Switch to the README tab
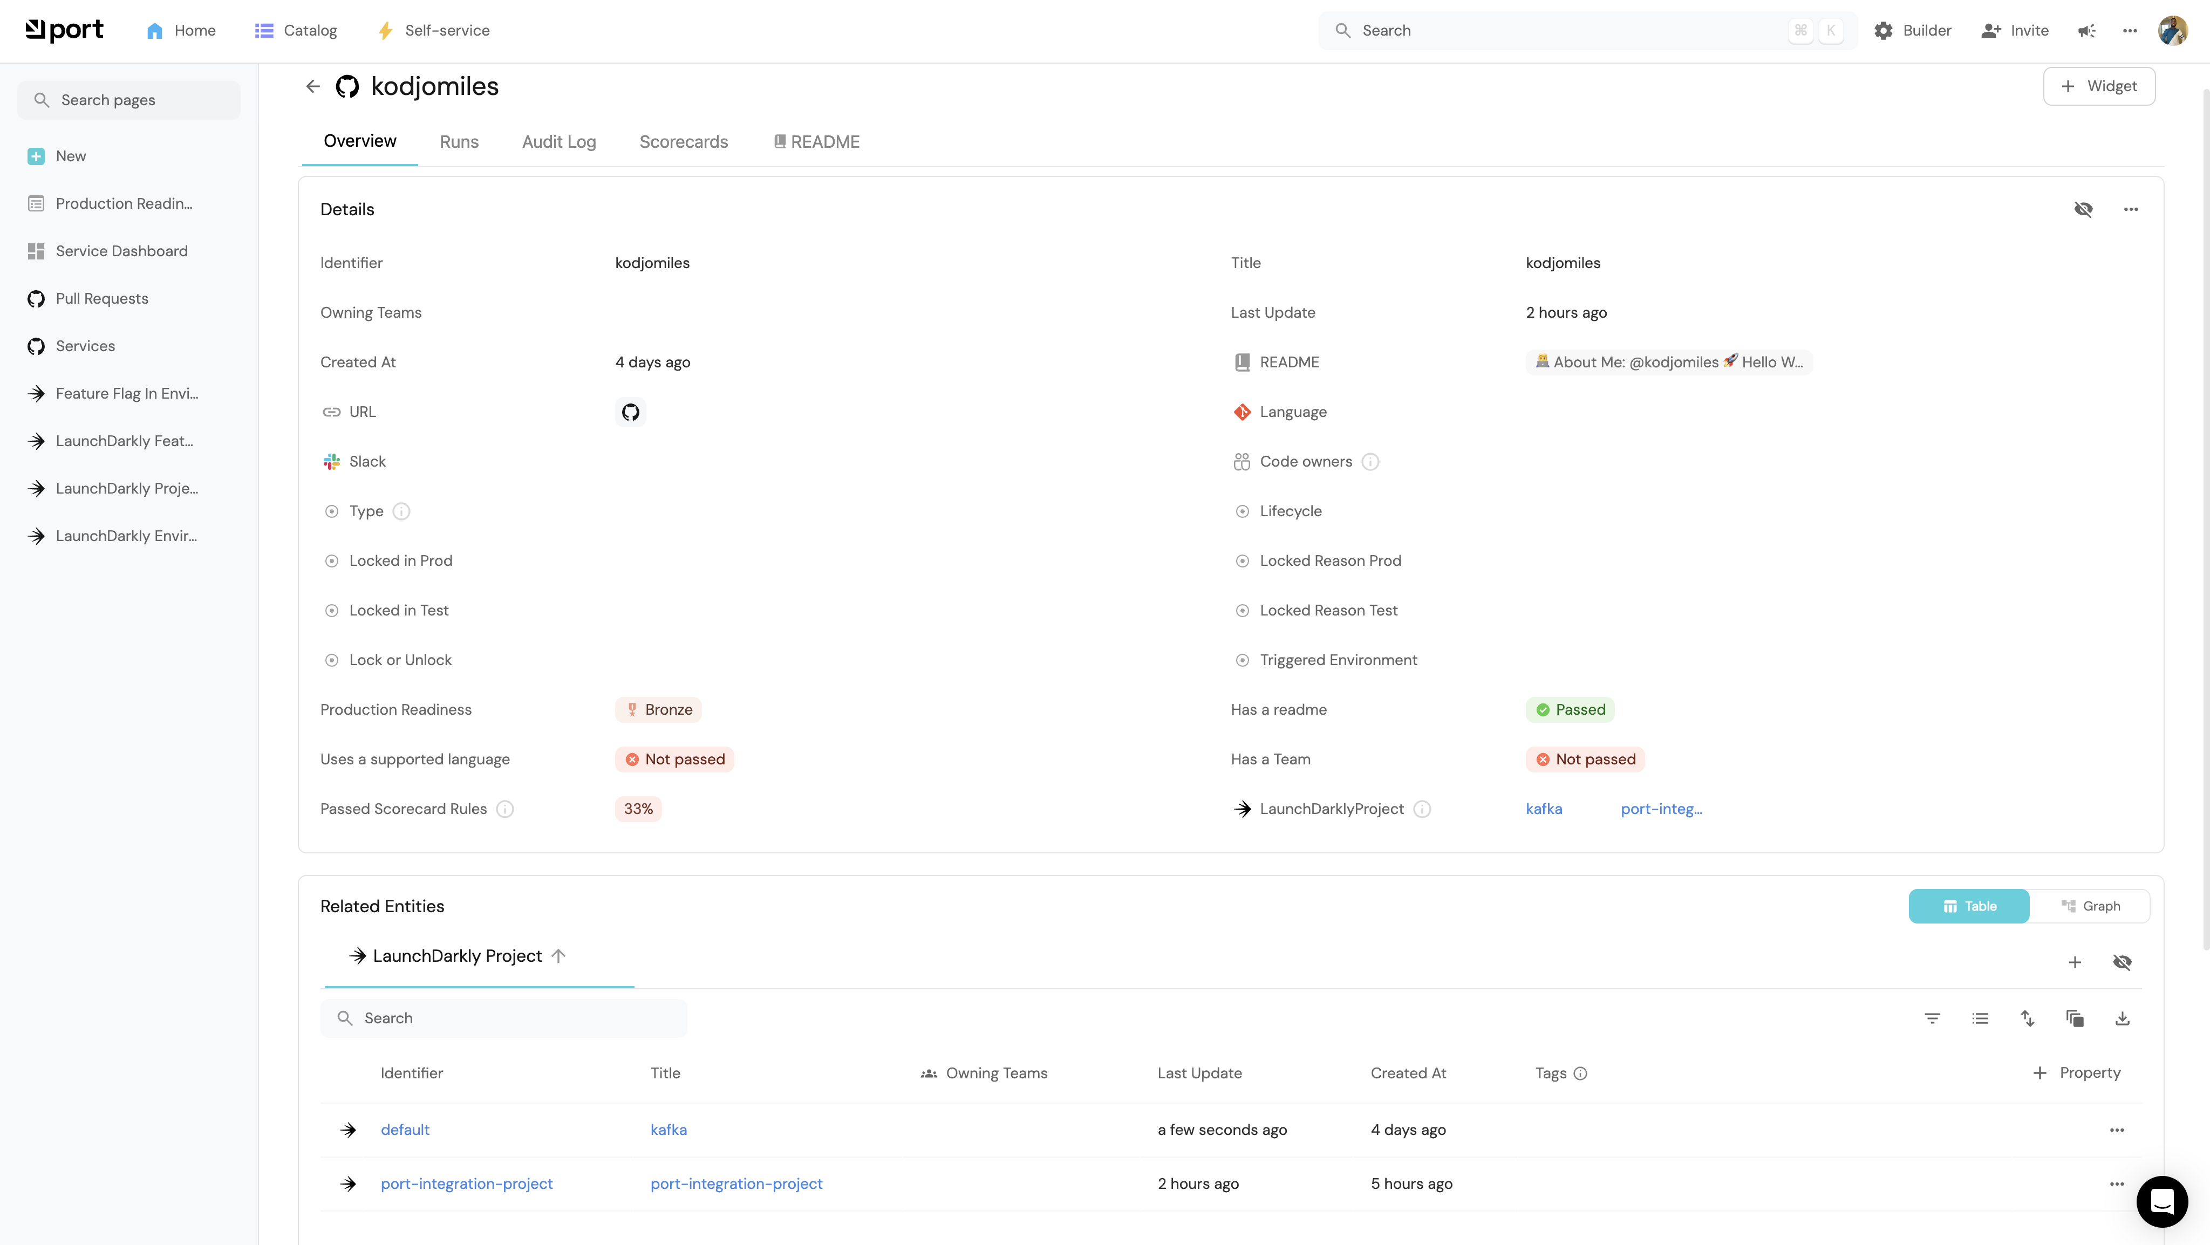 (x=816, y=142)
